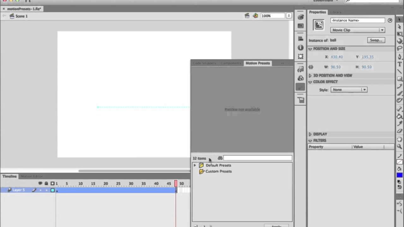Screen dimensions: 404x227
Task: Click the binoculars search icon
Action: click(220, 158)
